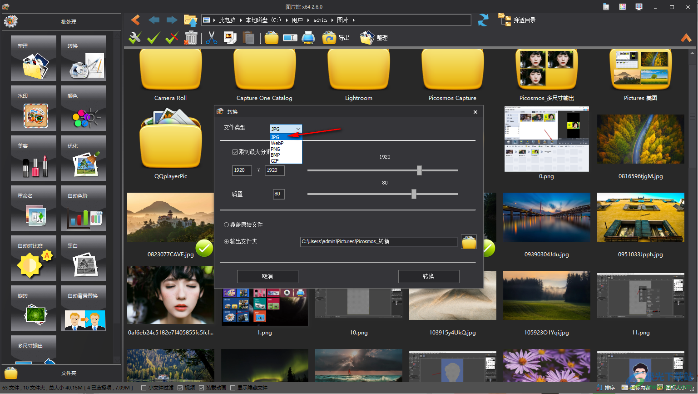This screenshot has height=394, width=698.
Task: Click the output folder path field
Action: [379, 242]
